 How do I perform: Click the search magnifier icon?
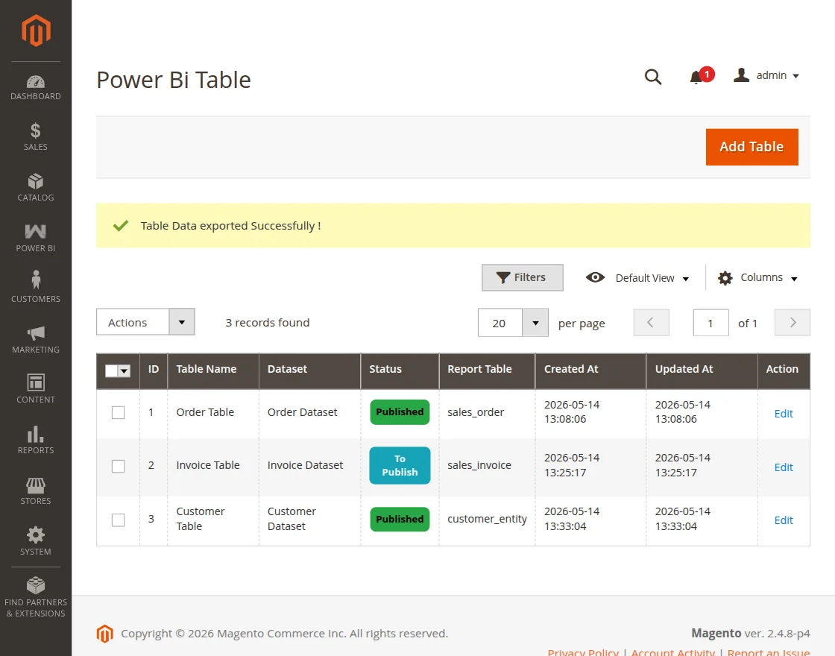653,77
